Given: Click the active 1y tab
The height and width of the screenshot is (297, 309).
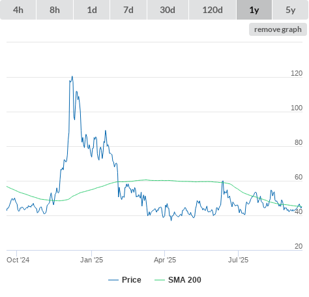Looking at the screenshot, I should click(x=254, y=10).
